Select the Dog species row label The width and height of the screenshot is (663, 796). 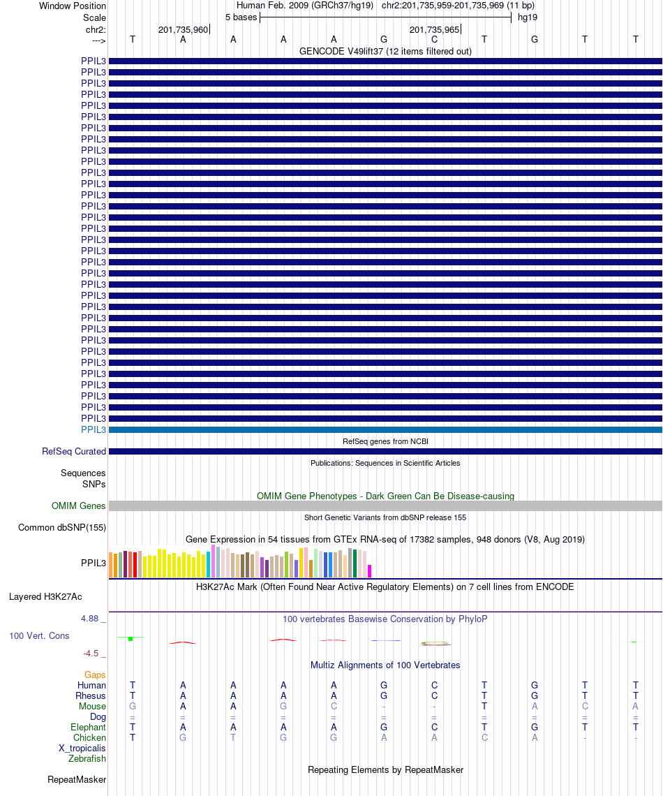coord(98,717)
